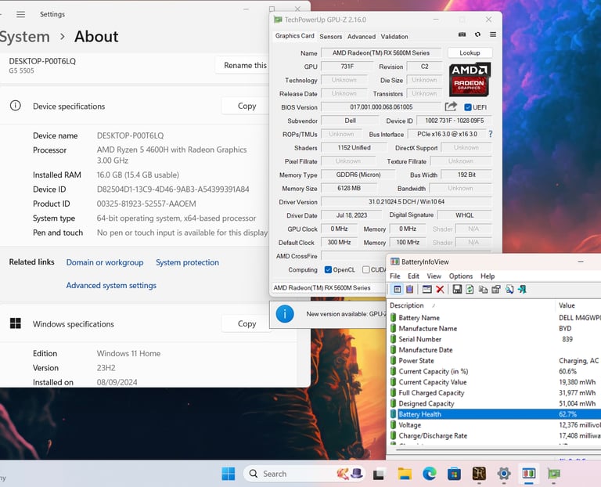601x487 pixels.
Task: Click the GPU-Z taskbar icon
Action: coord(554,474)
